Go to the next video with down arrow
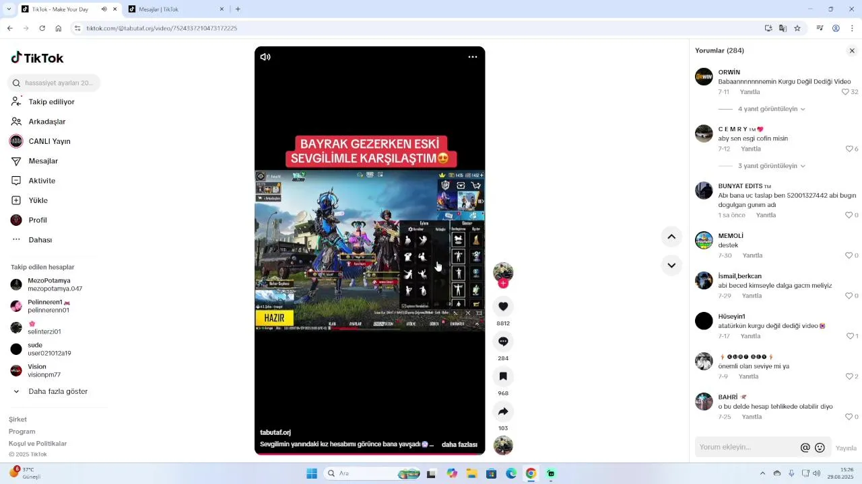 [671, 266]
